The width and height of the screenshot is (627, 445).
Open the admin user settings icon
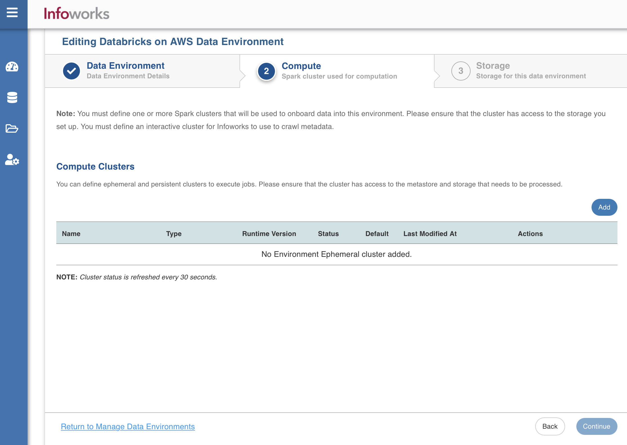[x=12, y=160]
